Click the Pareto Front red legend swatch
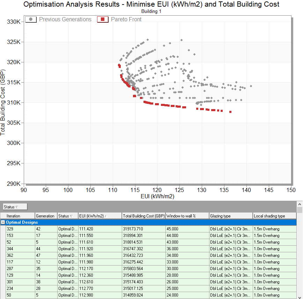The image size is (303, 299). tap(103, 20)
